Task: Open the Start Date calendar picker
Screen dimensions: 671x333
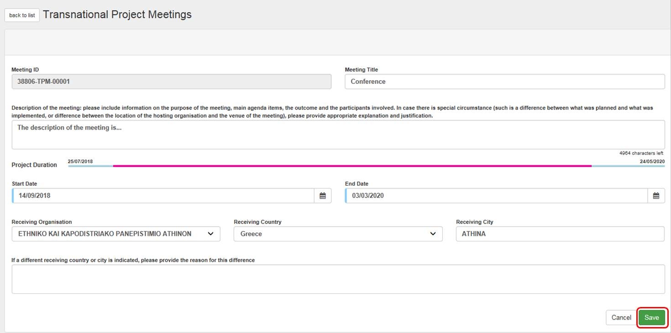Action: click(323, 196)
